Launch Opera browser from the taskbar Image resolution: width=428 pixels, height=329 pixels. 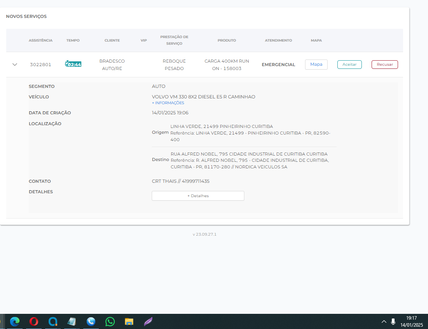[x=34, y=322]
